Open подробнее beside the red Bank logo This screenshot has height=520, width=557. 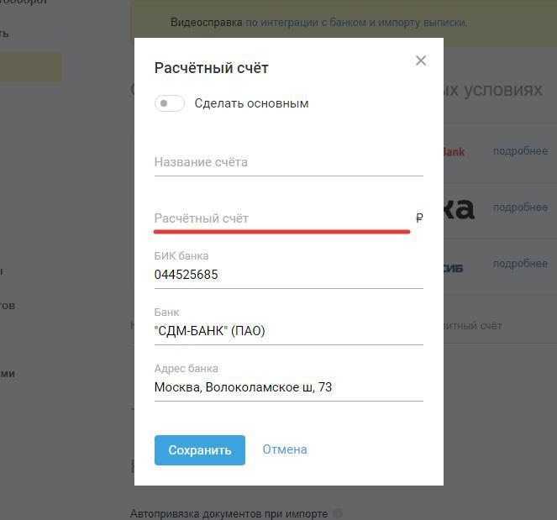[x=520, y=151]
